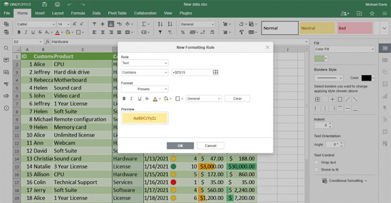Click the feedback megaphone icon in left sidebar
The height and width of the screenshot is (203, 391).
click(x=6, y=96)
